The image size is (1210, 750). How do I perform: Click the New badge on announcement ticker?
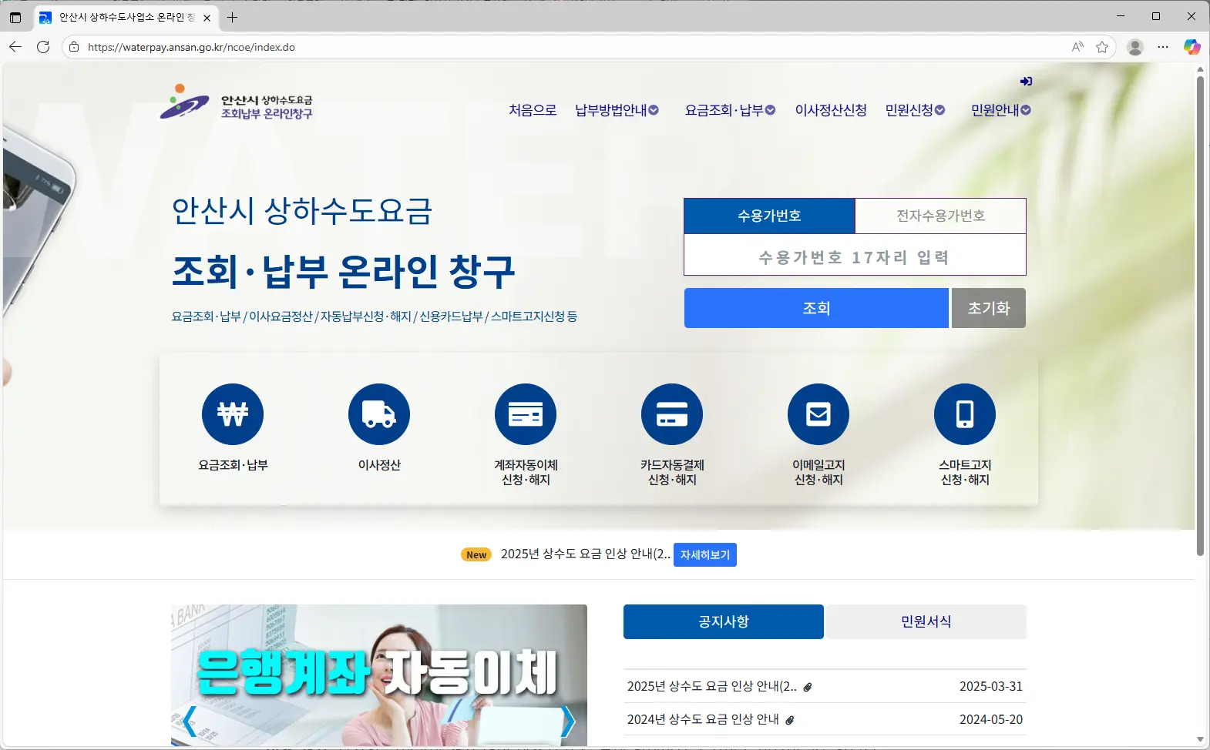(476, 554)
